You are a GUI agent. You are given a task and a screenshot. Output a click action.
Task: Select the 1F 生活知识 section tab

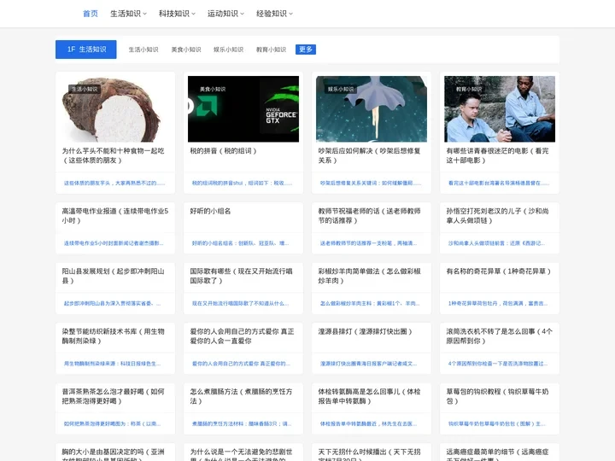(86, 50)
